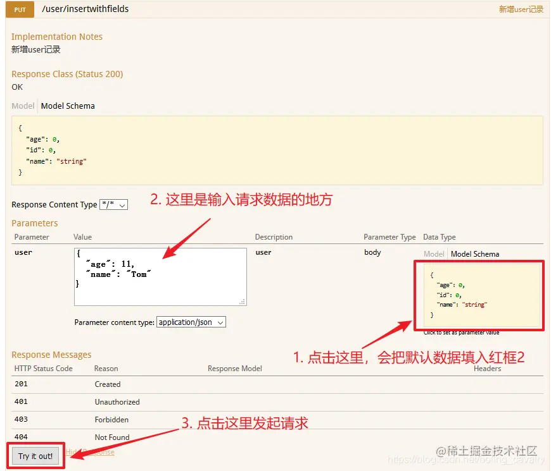Screen dimensions: 551x471
Task: Click the Value column header
Action: coord(82,237)
